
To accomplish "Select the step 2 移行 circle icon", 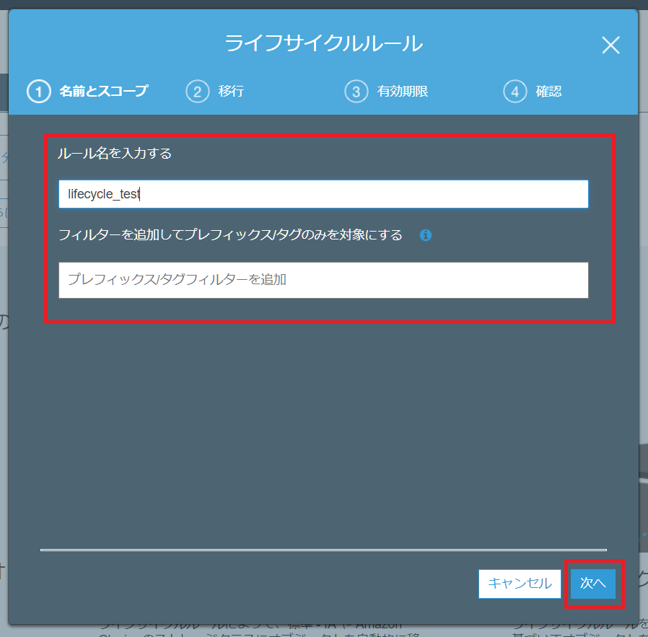I will (x=198, y=92).
